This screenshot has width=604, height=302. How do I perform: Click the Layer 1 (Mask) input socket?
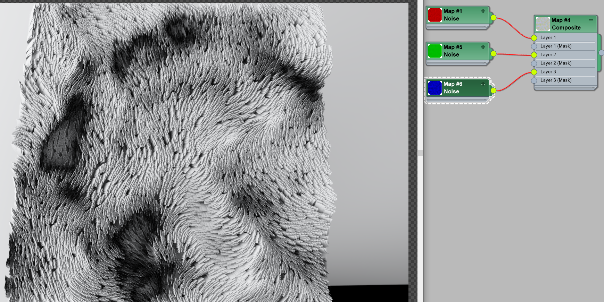534,46
